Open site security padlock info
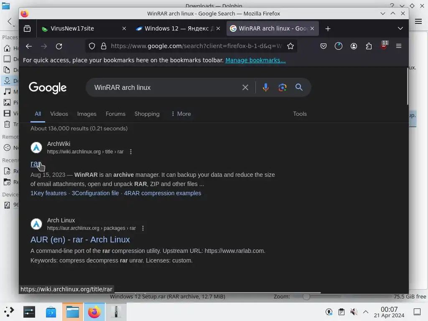The image size is (428, 321). [104, 46]
